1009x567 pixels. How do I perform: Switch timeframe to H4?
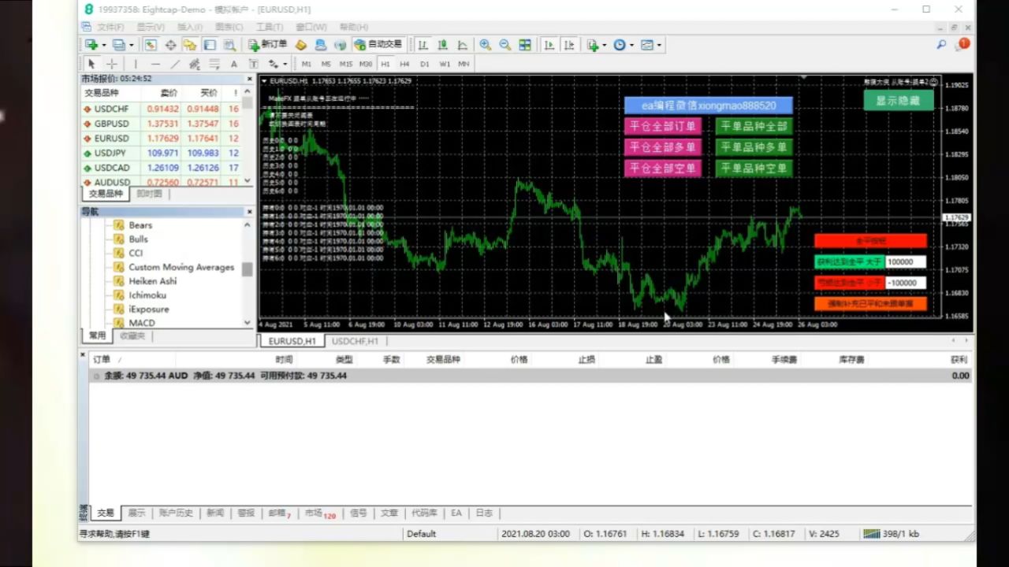[404, 64]
